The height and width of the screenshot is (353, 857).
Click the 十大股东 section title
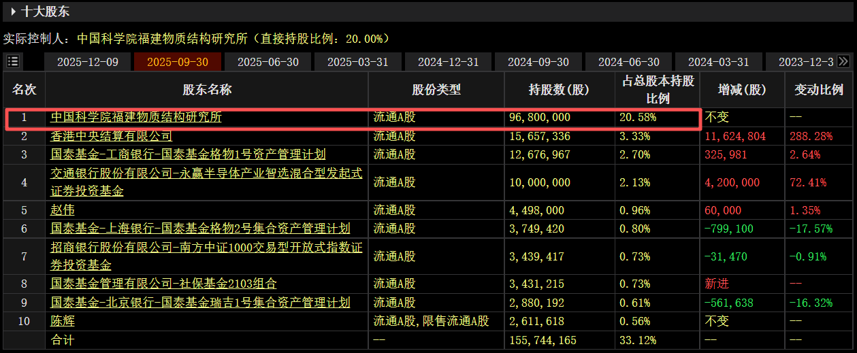[46, 12]
